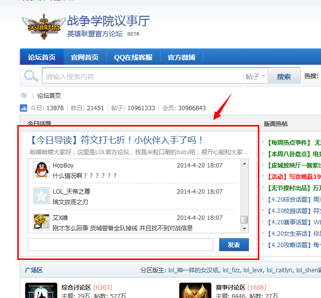Open the 赛事讨论区 board link
Viewport: 321px width, 298px height.
[x=230, y=287]
